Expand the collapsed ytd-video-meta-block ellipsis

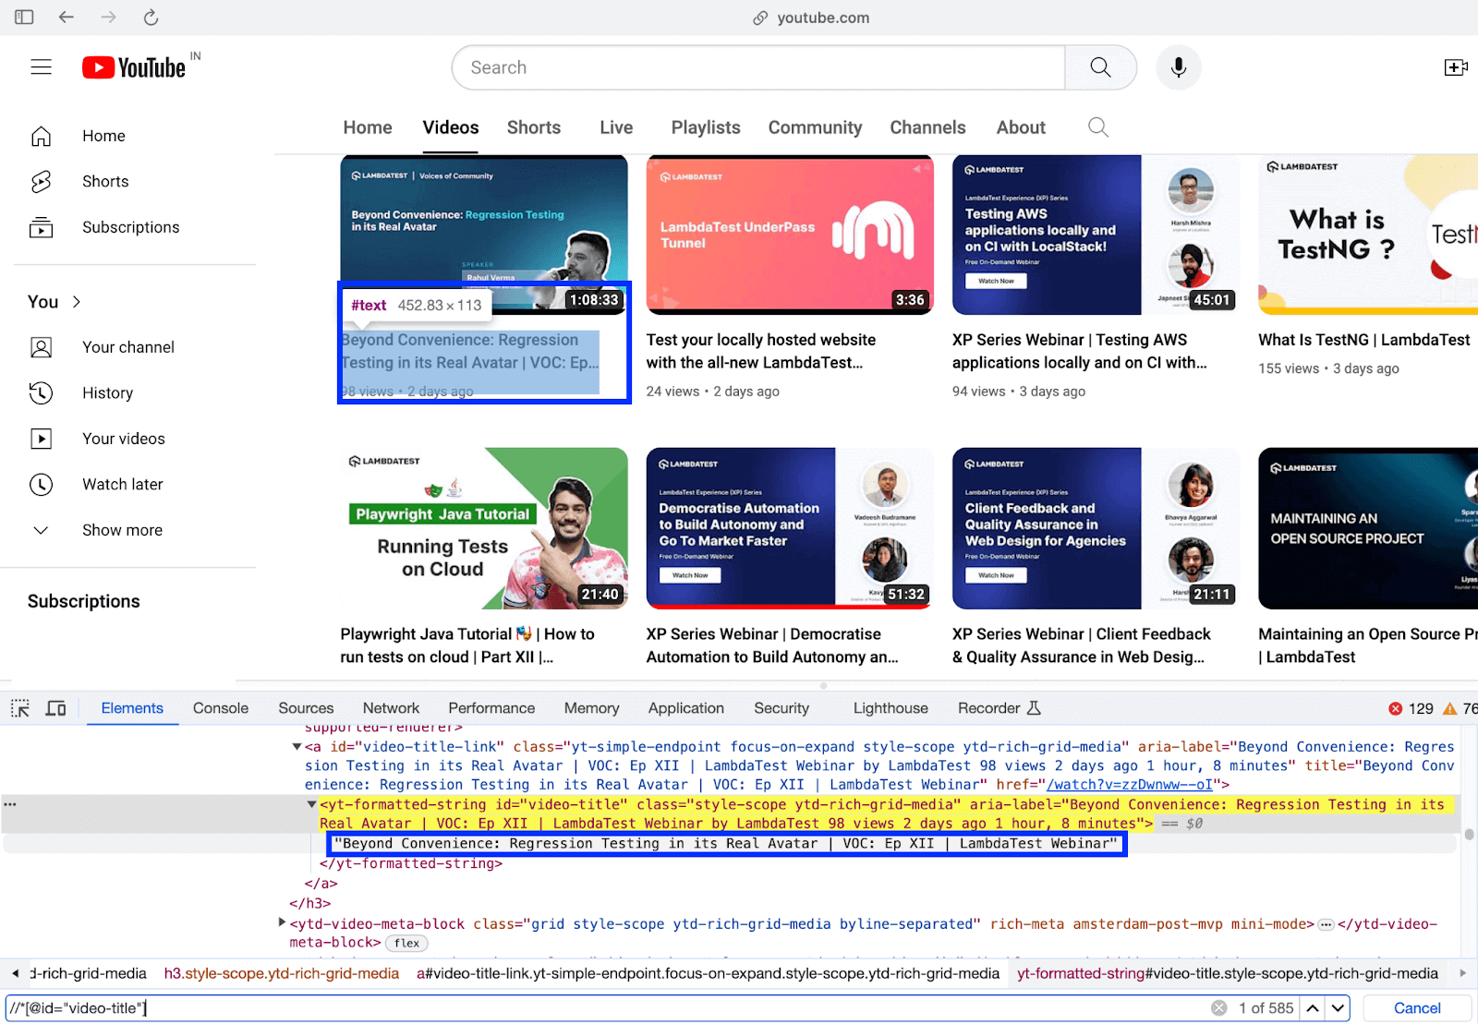click(x=1326, y=924)
